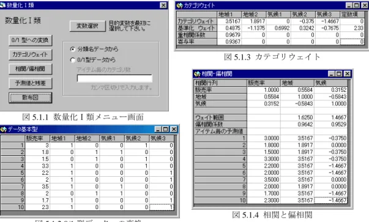Click the データ基本型 window title icon
369x222 pixels.
click(x=4, y=129)
